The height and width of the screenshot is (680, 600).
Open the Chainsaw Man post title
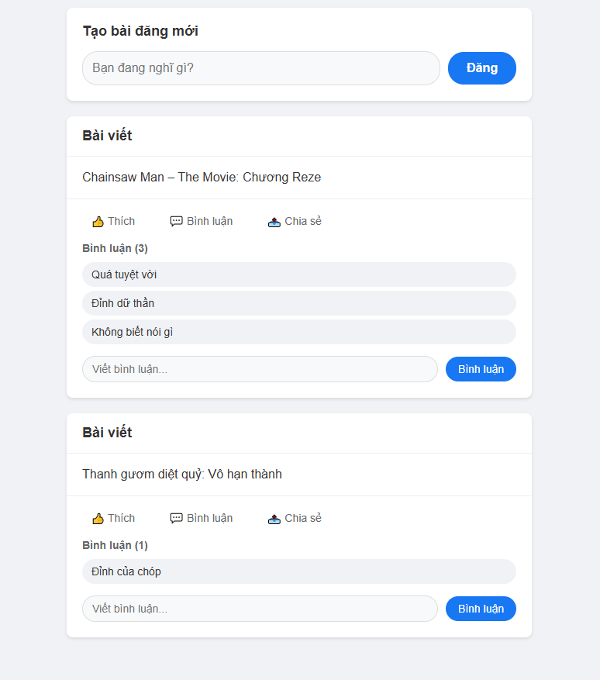[202, 178]
